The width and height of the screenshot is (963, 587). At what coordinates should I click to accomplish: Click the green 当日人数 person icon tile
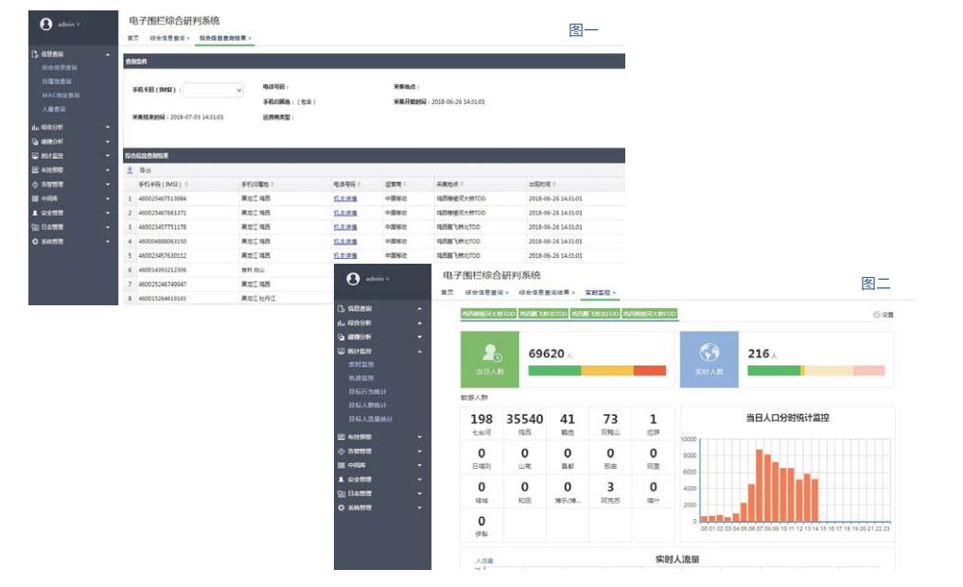tap(490, 358)
